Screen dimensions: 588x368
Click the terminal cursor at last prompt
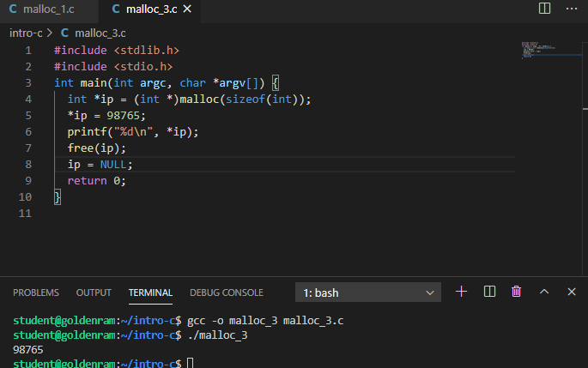pos(190,363)
